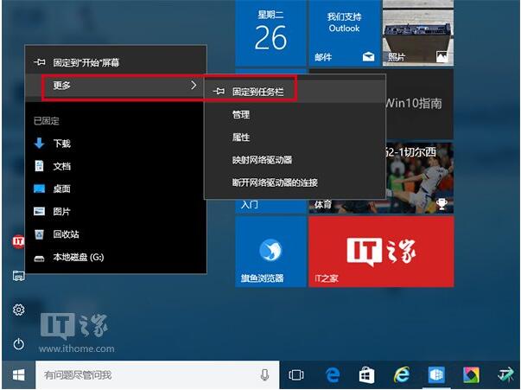Open 属性 (Properties) from the submenu
The width and height of the screenshot is (521, 390).
(x=241, y=137)
